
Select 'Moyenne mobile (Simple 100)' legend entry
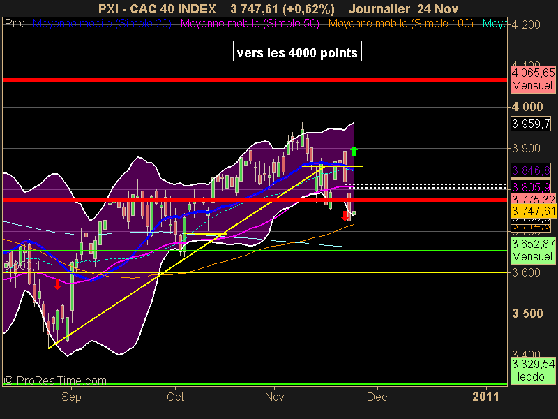[400, 24]
